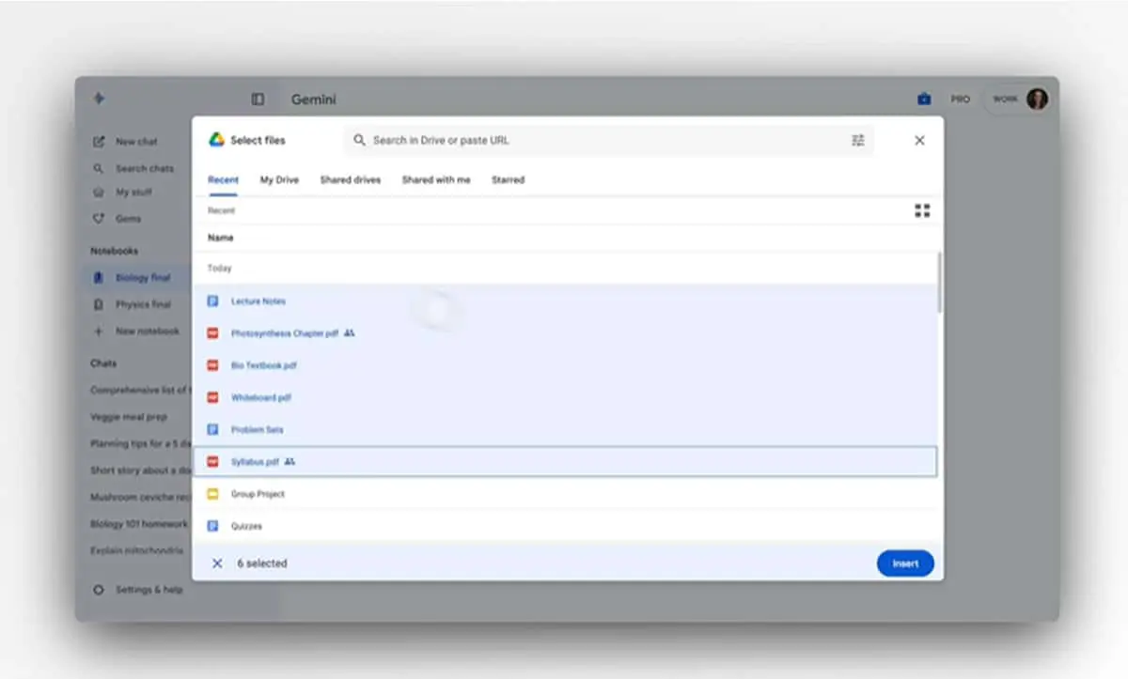
Task: Click the 6 selected status text
Action: tap(262, 563)
